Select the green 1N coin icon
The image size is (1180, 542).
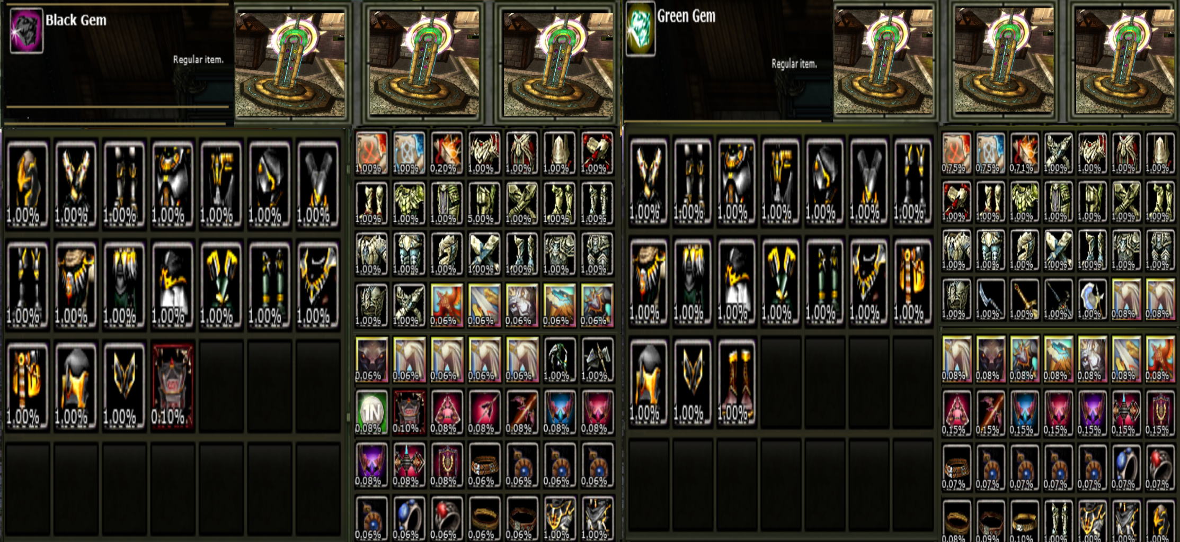pyautogui.click(x=371, y=412)
